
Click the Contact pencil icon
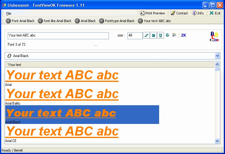tap(173, 13)
